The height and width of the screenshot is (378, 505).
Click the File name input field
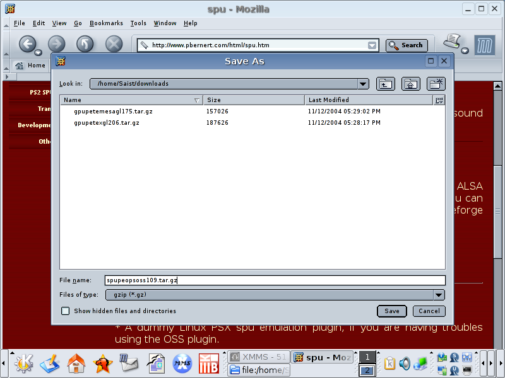[x=275, y=280]
